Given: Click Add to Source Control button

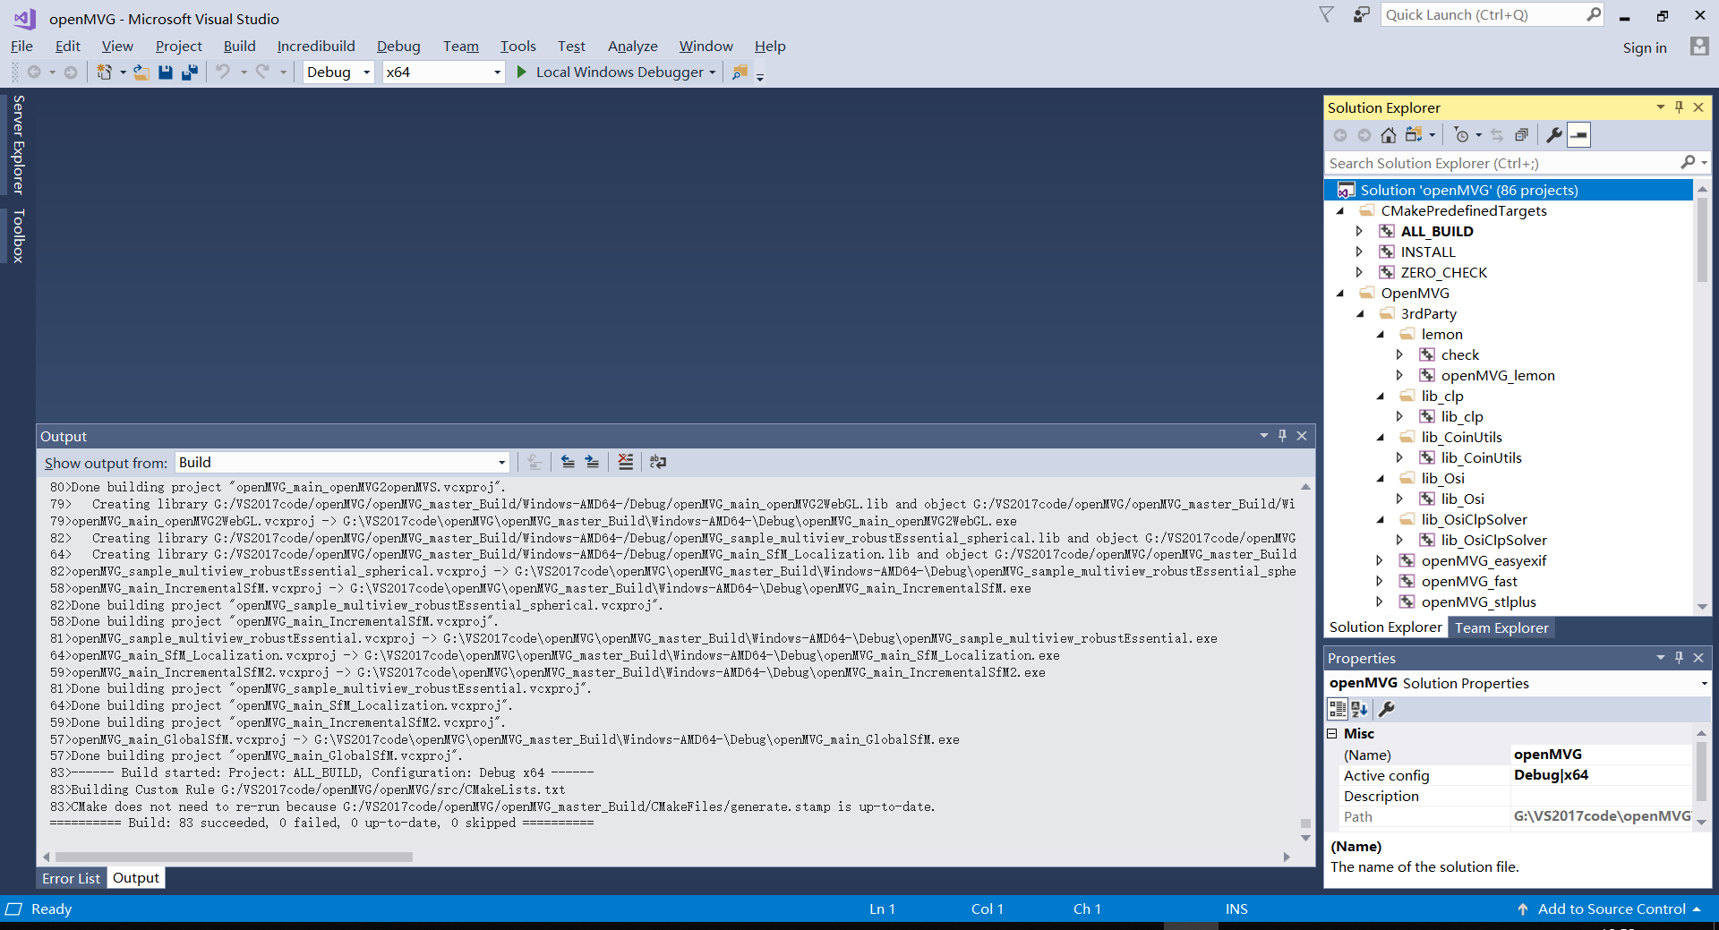Looking at the screenshot, I should pyautogui.click(x=1611, y=909).
